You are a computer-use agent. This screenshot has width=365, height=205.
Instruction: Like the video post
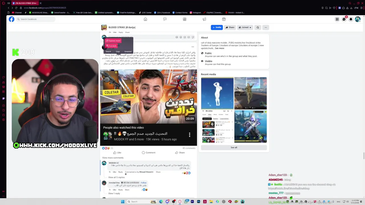(x=117, y=153)
